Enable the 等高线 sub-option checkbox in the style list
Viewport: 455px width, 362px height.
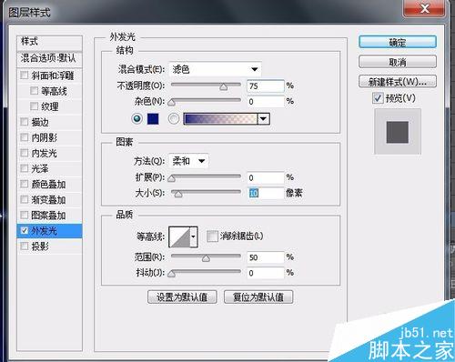[34, 90]
